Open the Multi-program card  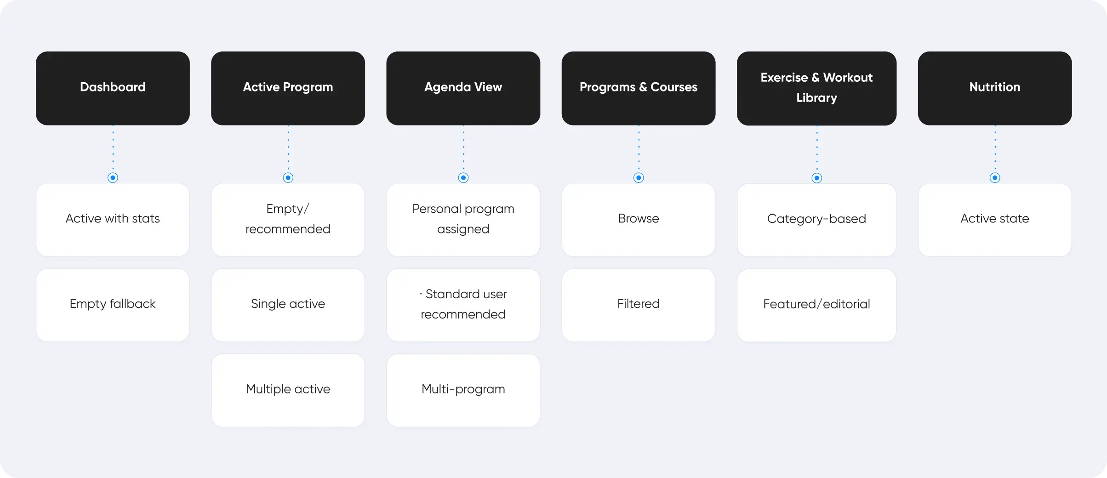(463, 390)
